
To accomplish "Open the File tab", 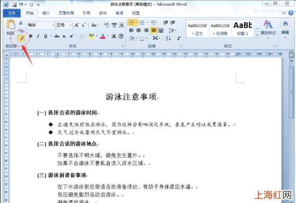I will [x=12, y=13].
